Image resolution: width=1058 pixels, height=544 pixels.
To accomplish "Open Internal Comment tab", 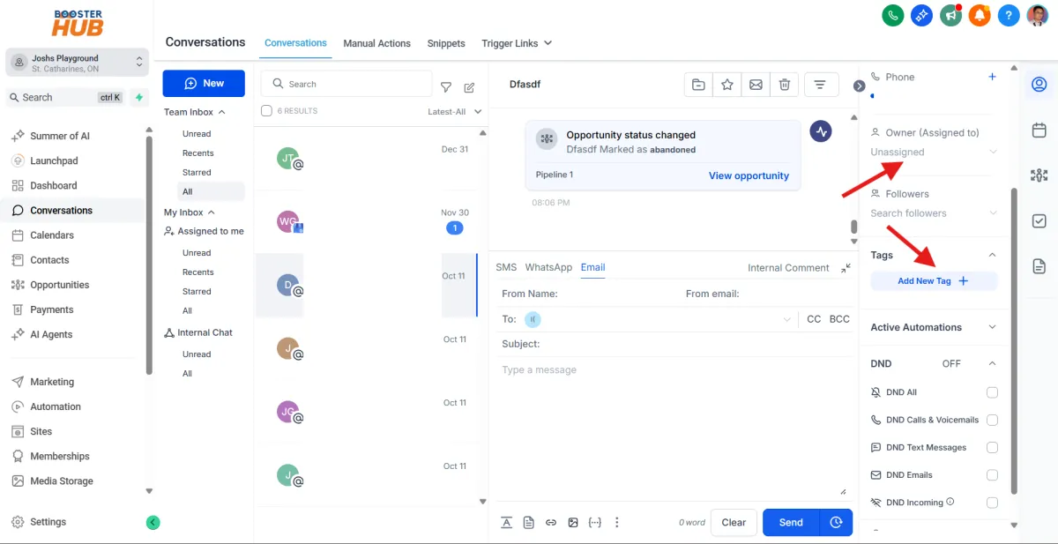I will click(788, 268).
